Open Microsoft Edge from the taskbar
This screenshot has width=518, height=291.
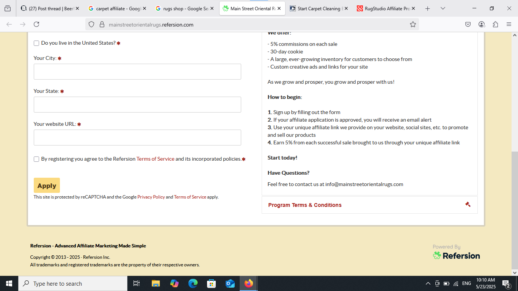point(193,283)
